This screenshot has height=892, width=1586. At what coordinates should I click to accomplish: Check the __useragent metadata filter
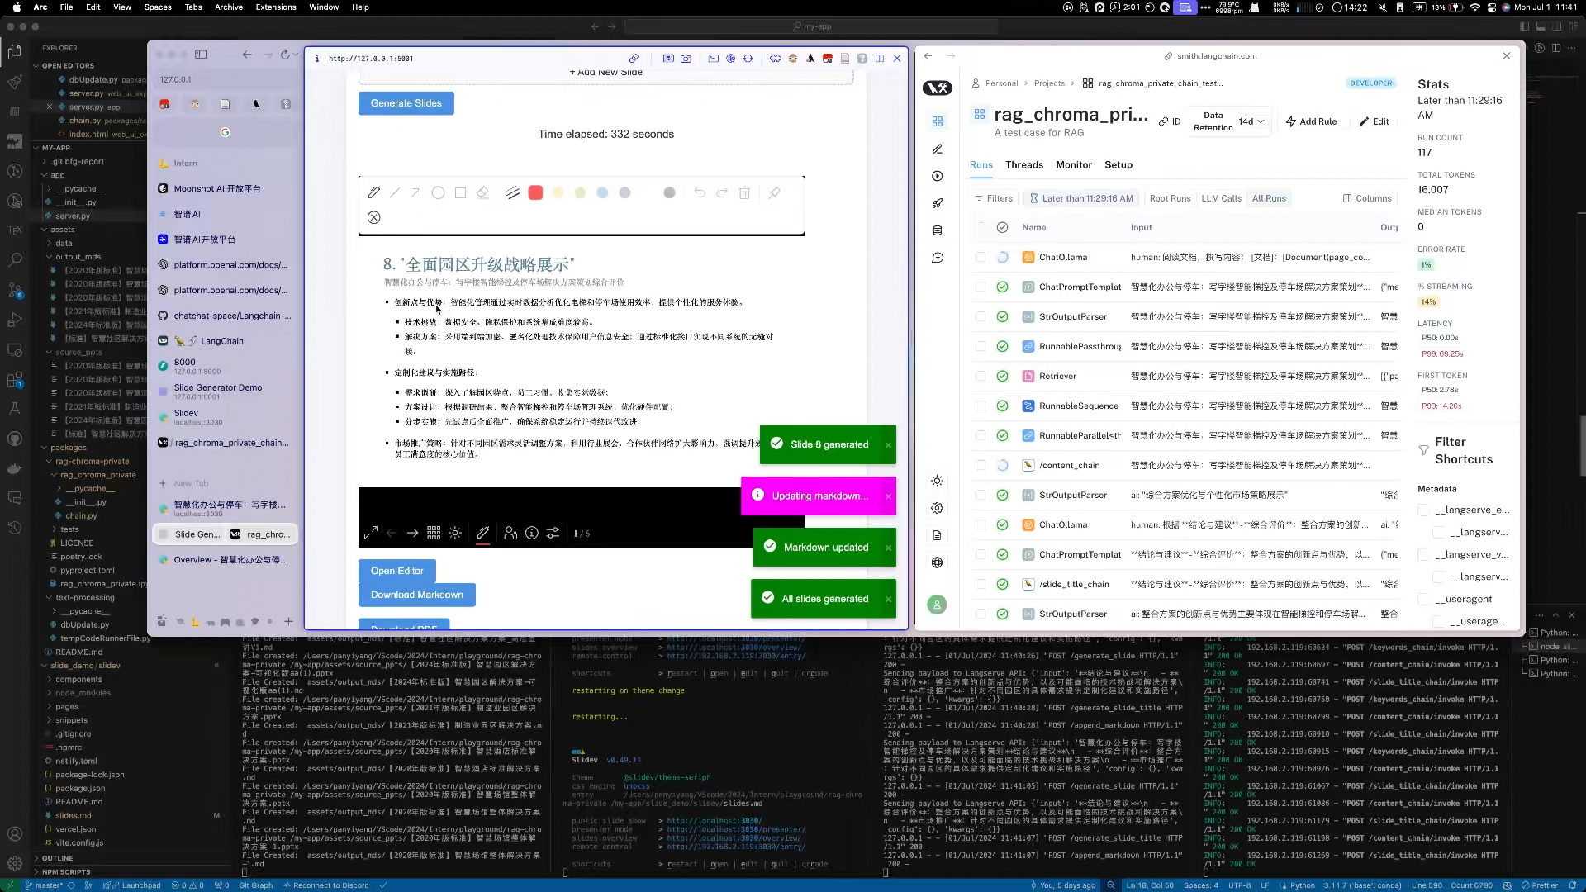coord(1423,600)
